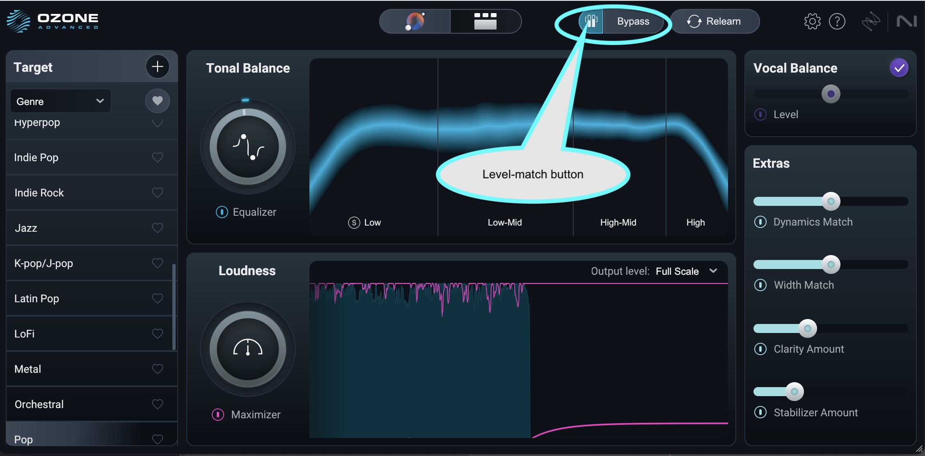Favorite the Pop genre

(x=158, y=439)
